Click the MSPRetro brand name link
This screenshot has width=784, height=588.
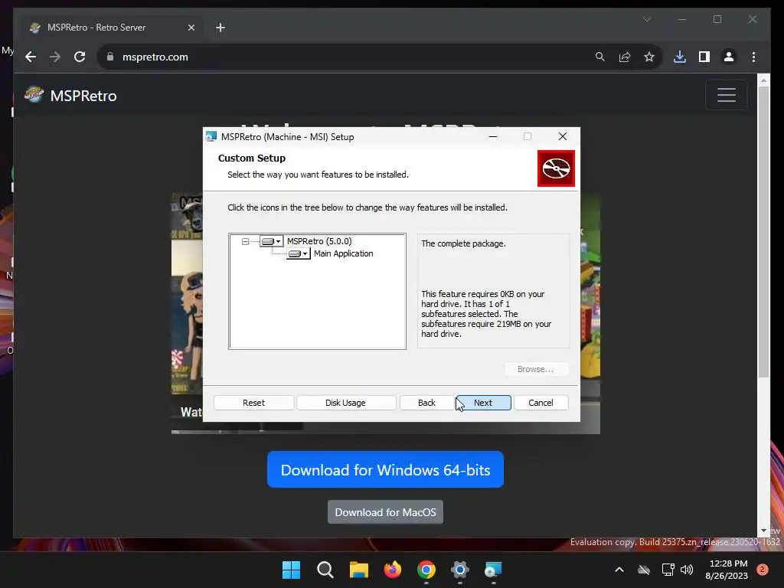tap(83, 96)
